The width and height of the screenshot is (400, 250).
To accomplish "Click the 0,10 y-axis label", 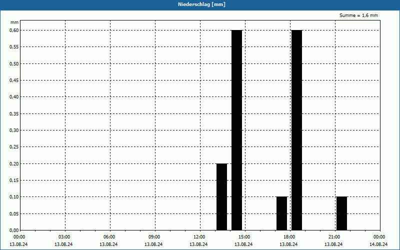I will (x=14, y=197).
